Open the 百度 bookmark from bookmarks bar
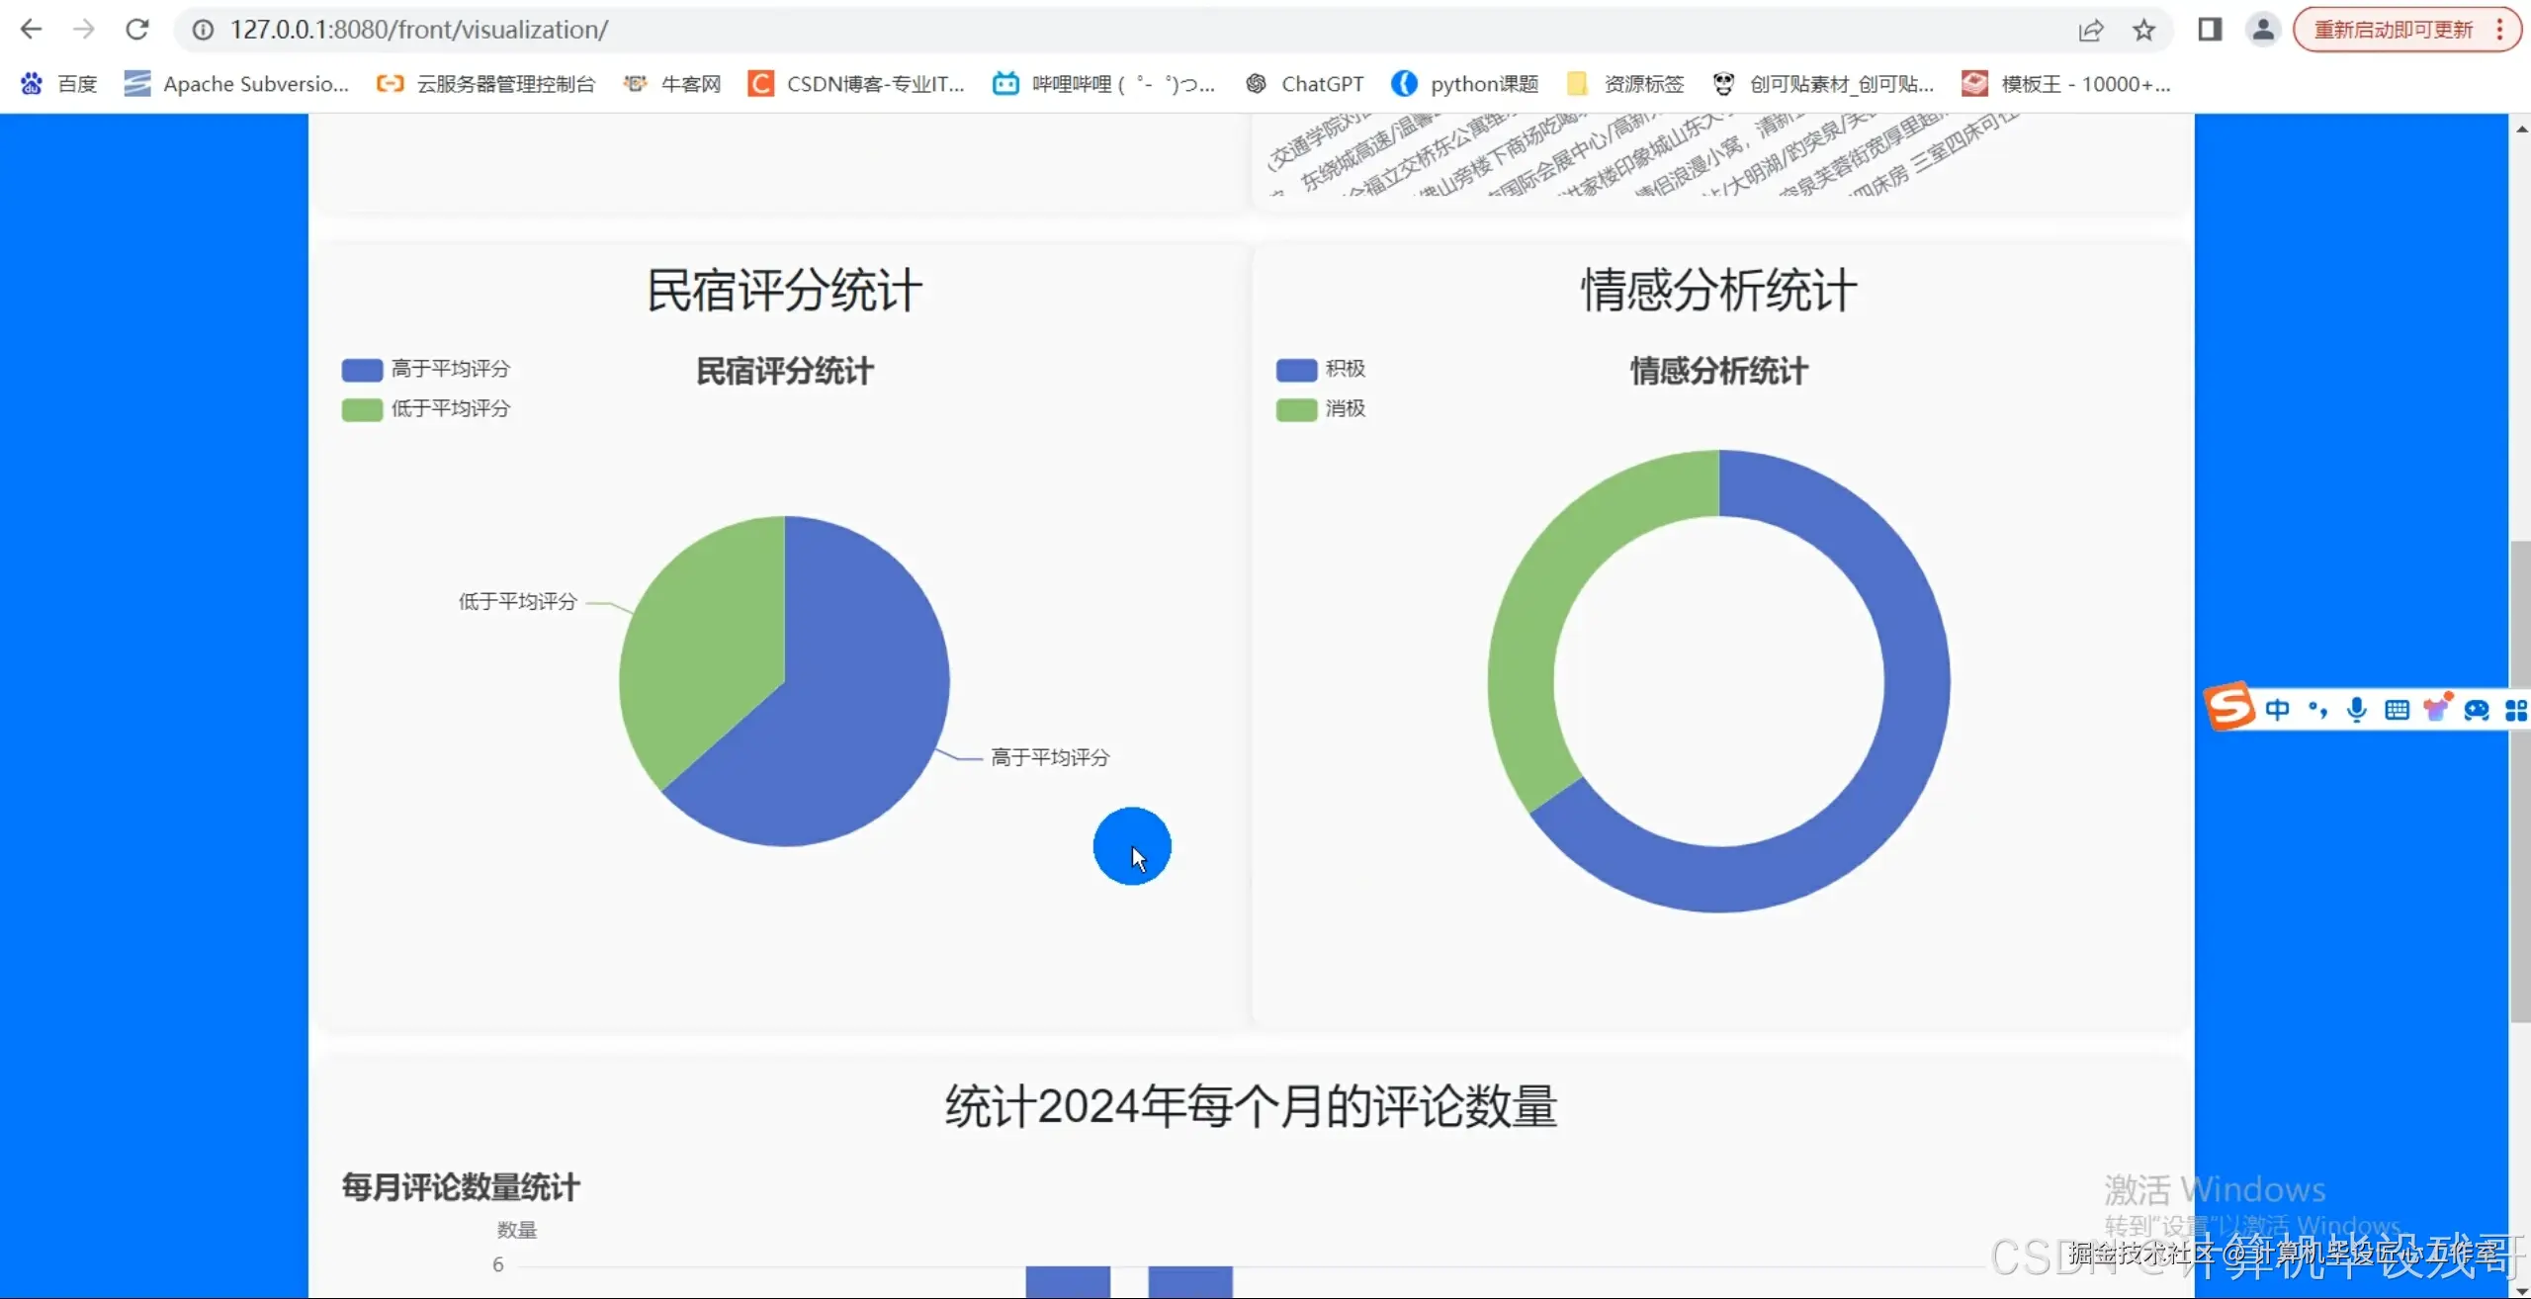The height and width of the screenshot is (1299, 2531). pyautogui.click(x=57, y=83)
